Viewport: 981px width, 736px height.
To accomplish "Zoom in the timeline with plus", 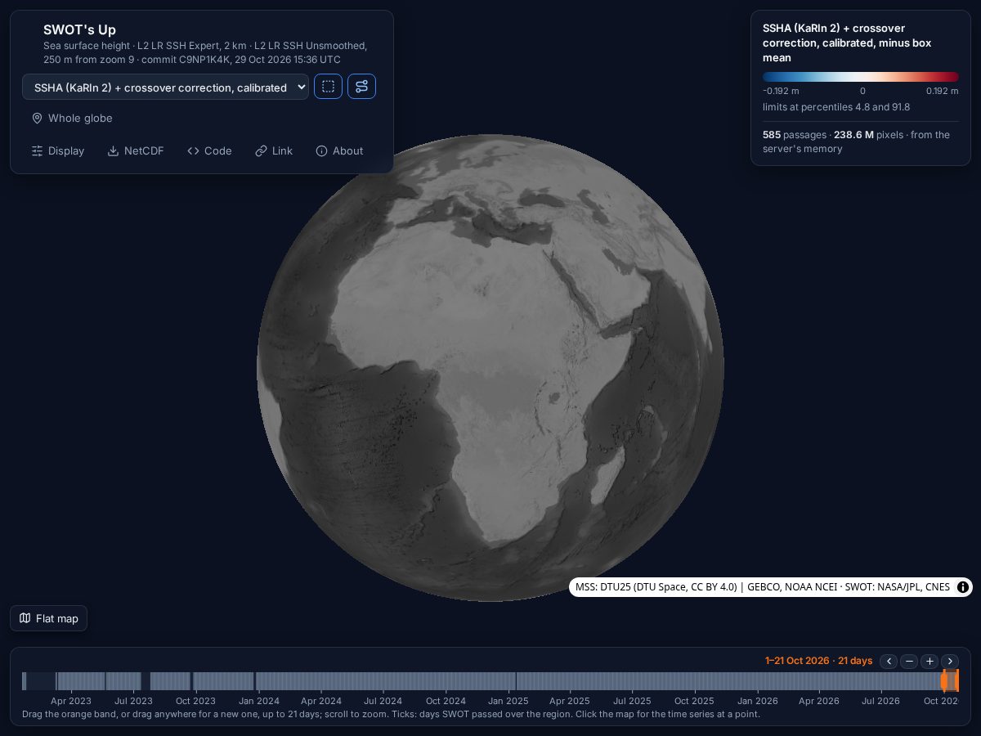I will pos(929,661).
